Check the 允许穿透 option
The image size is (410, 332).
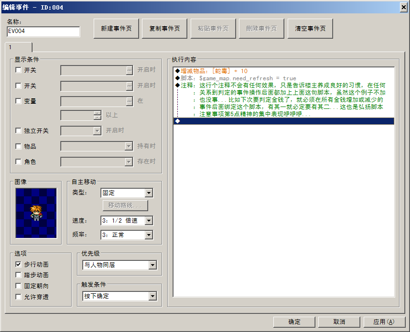click(18, 297)
